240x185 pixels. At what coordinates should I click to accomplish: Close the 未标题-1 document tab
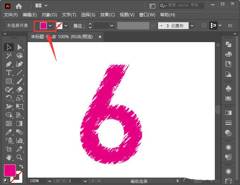(100, 37)
